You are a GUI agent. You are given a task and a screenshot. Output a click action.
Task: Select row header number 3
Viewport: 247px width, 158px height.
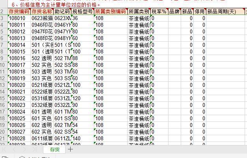4,18
